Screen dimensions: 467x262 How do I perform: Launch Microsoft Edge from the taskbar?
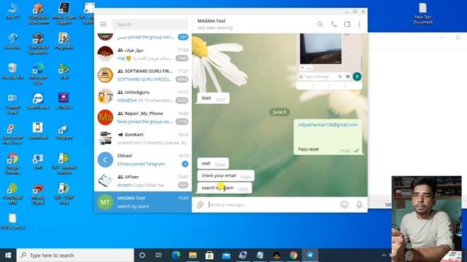[x=176, y=255]
